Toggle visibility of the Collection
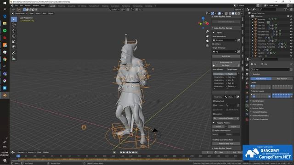Image resolution: width=294 pixels, height=165 pixels. [291, 16]
